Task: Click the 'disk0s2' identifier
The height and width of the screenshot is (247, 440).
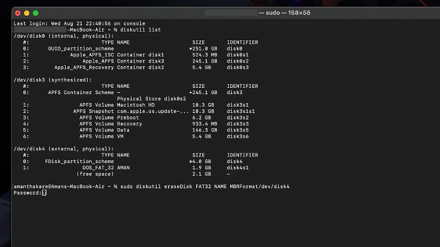Action: coord(238,61)
